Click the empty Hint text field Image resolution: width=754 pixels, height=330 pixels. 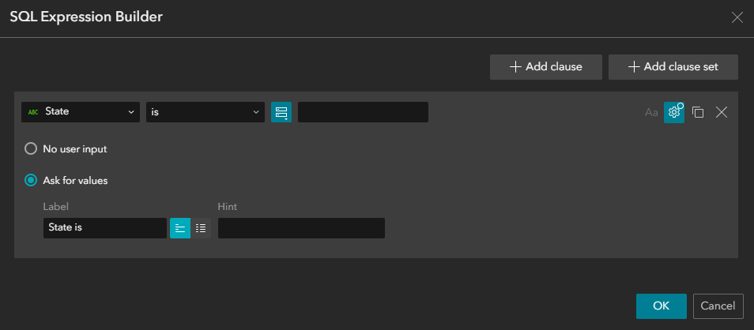(x=301, y=228)
